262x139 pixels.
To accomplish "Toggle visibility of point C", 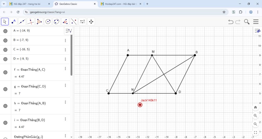I will [x=5, y=50].
